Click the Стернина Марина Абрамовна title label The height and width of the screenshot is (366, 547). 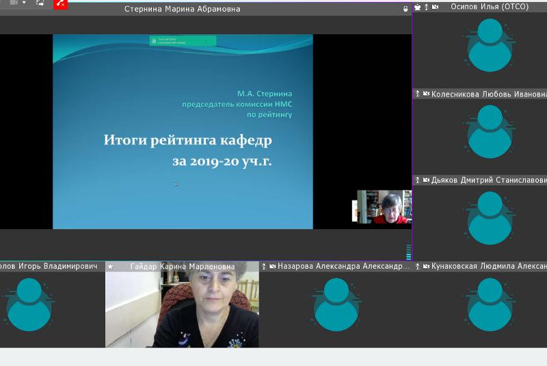point(182,9)
